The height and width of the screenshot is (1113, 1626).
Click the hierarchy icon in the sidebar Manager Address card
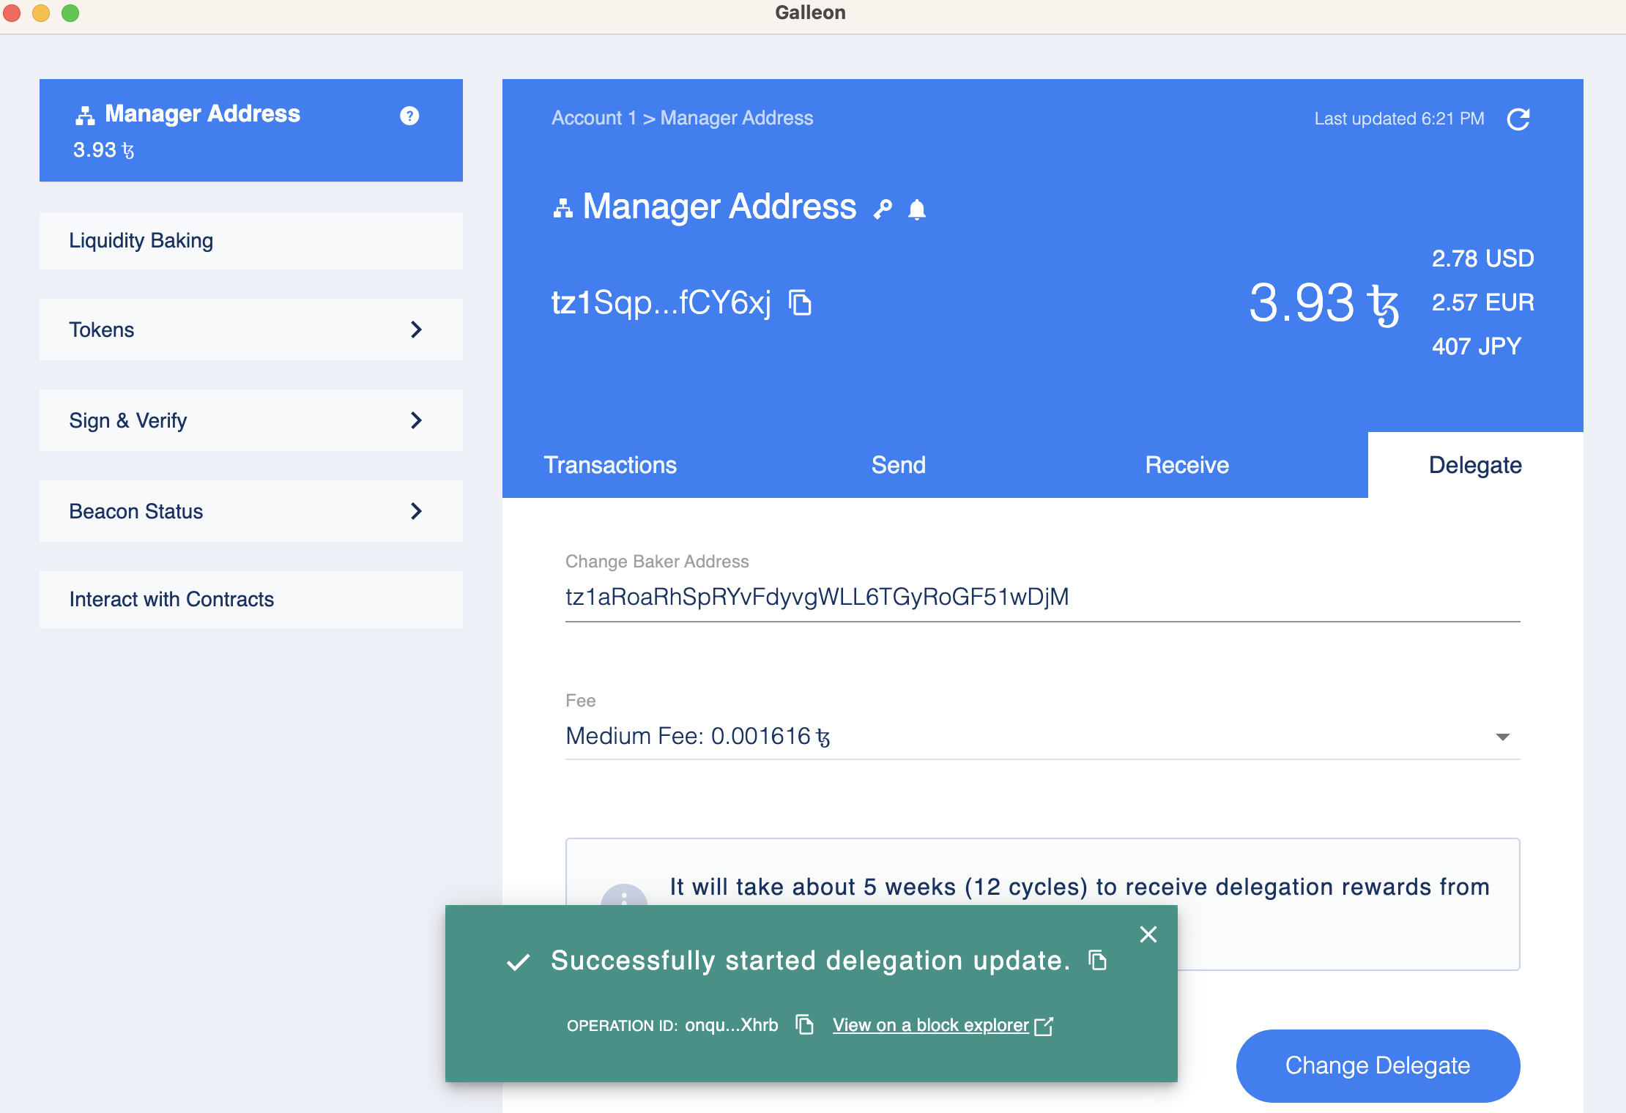tap(85, 115)
